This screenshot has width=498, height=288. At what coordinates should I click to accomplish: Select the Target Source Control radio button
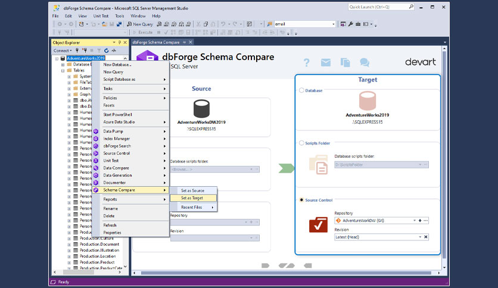301,200
